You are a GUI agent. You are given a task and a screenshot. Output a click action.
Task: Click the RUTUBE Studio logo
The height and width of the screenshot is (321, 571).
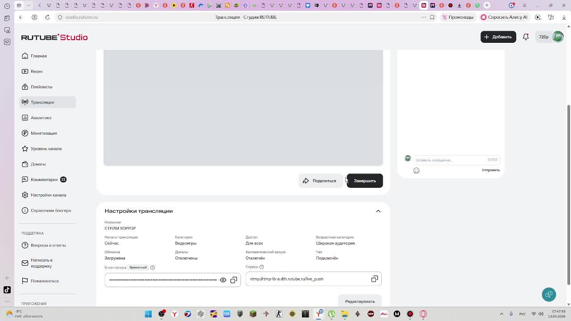coord(54,37)
